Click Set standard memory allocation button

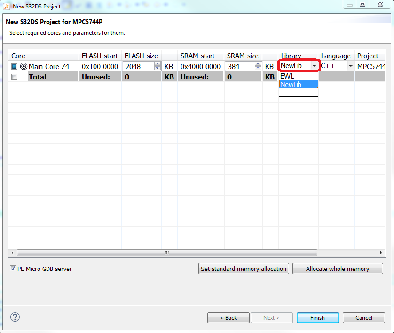click(x=244, y=269)
